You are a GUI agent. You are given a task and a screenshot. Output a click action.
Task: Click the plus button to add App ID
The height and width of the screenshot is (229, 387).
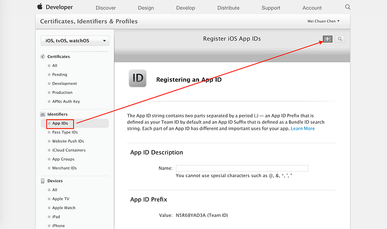[327, 39]
